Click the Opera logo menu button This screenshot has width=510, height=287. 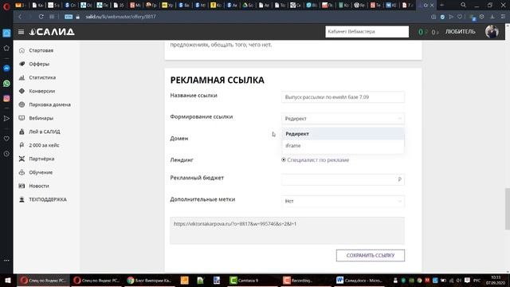[x=6, y=6]
